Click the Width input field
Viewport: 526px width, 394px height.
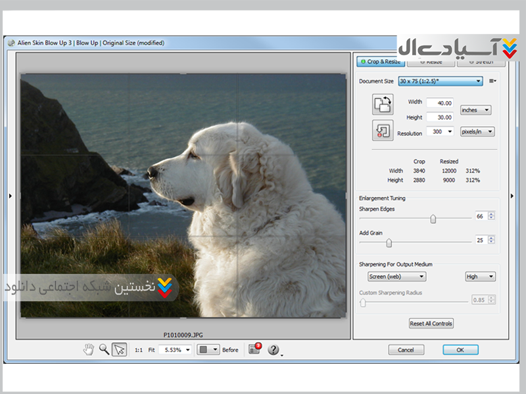click(x=439, y=103)
